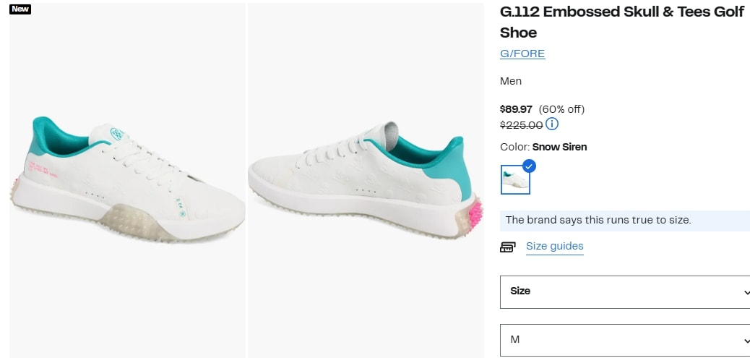The width and height of the screenshot is (750, 358).
Task: Select the Snow Siren color swatch
Action: point(515,179)
